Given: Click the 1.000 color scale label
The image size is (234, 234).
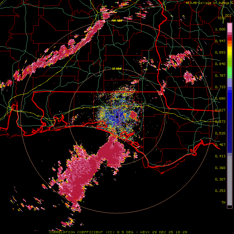Looking at the screenshot, I should click(x=220, y=29).
